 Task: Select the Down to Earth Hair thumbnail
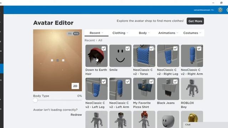(97, 56)
